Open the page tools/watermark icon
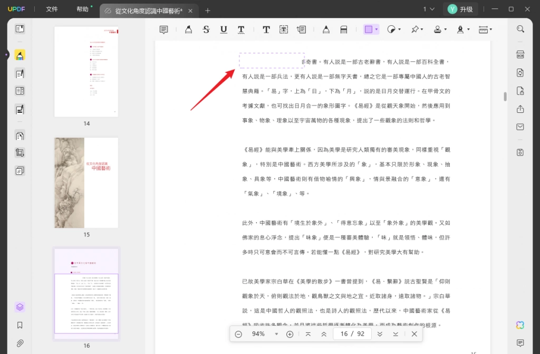540x354 pixels. click(x=20, y=170)
